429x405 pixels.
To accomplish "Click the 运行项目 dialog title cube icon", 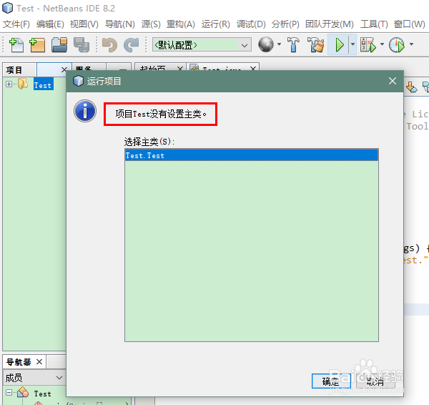I will pyautogui.click(x=78, y=81).
